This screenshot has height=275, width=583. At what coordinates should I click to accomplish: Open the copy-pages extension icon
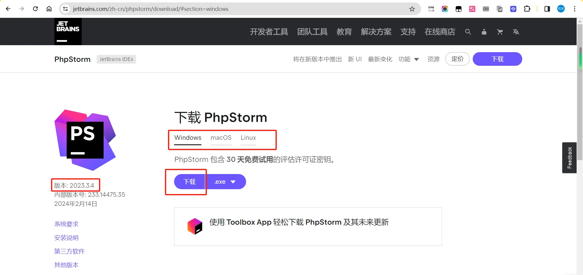pos(499,9)
